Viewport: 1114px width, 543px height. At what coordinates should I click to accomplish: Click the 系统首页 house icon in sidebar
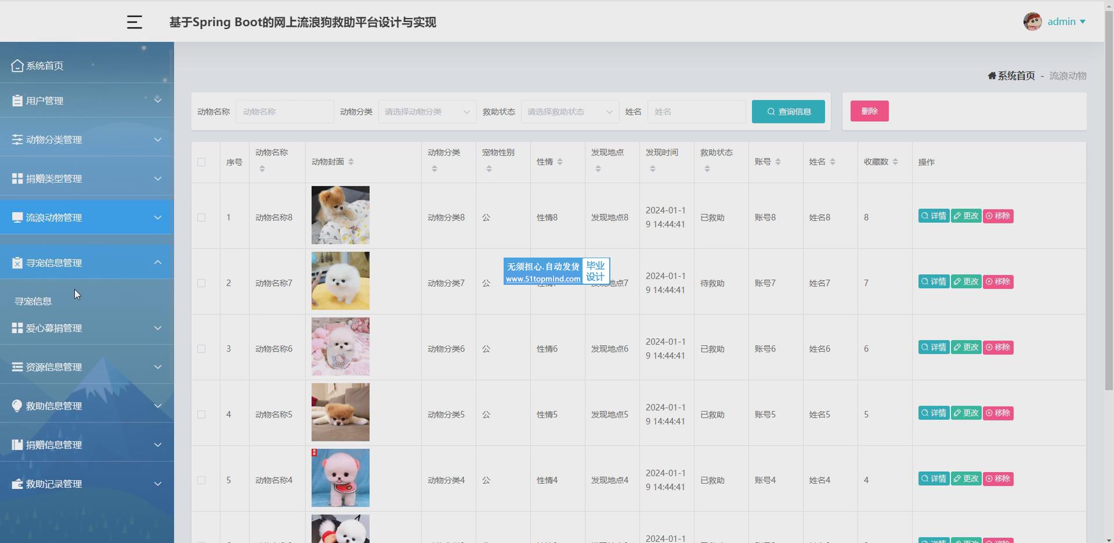coord(17,66)
